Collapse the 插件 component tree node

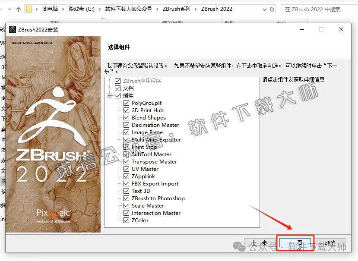110,95
